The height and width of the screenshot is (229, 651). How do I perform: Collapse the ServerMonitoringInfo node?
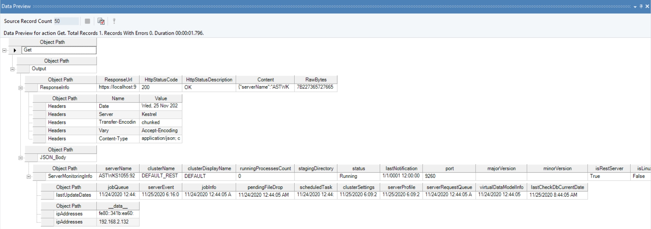[x=29, y=176]
